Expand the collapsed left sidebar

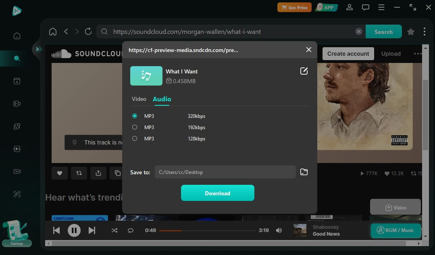click(x=38, y=50)
